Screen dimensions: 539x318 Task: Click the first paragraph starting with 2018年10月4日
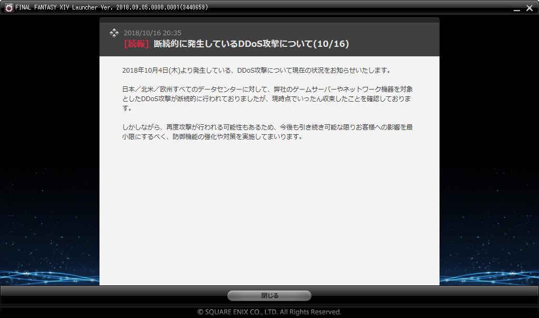click(256, 71)
